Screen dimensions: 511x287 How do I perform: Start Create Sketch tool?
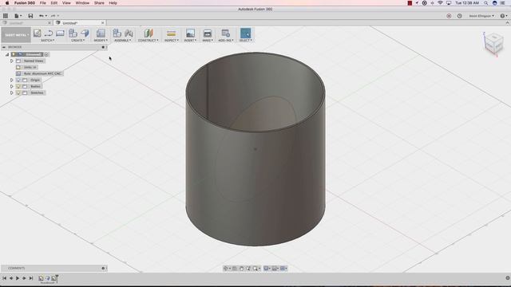38,33
